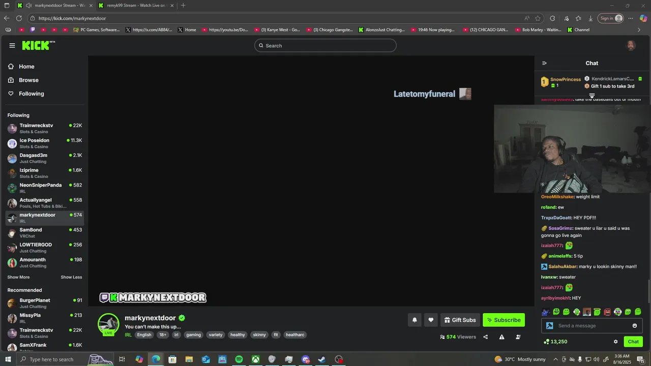The image size is (651, 366).
Task: Click markynextdoor channel avatar with LIVE badge
Action: [x=108, y=324]
